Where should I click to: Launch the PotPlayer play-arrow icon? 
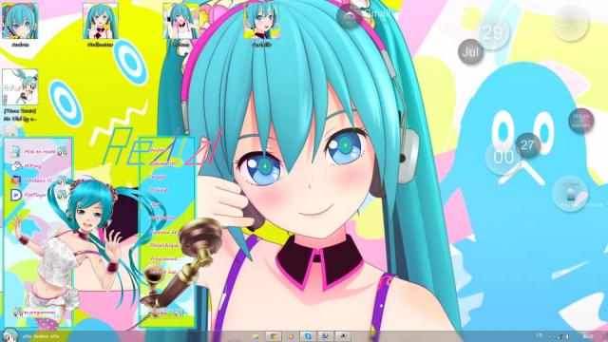click(x=15, y=195)
